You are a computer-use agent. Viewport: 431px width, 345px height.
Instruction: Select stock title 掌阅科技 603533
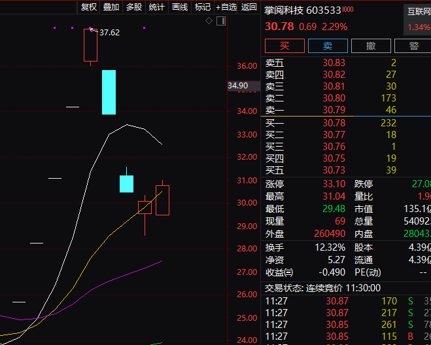pyautogui.click(x=303, y=10)
